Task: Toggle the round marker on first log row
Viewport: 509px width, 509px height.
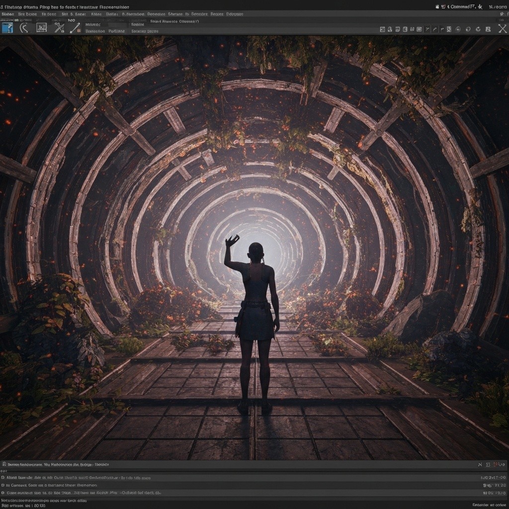Action: (2, 478)
